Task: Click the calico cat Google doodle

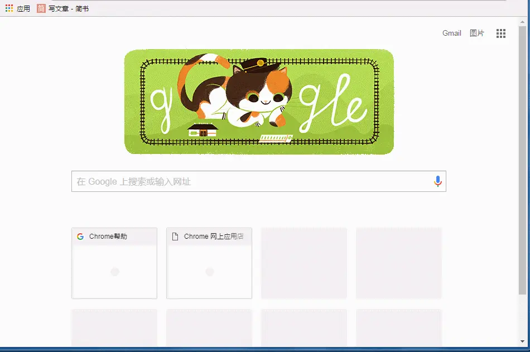Action: coord(259,102)
